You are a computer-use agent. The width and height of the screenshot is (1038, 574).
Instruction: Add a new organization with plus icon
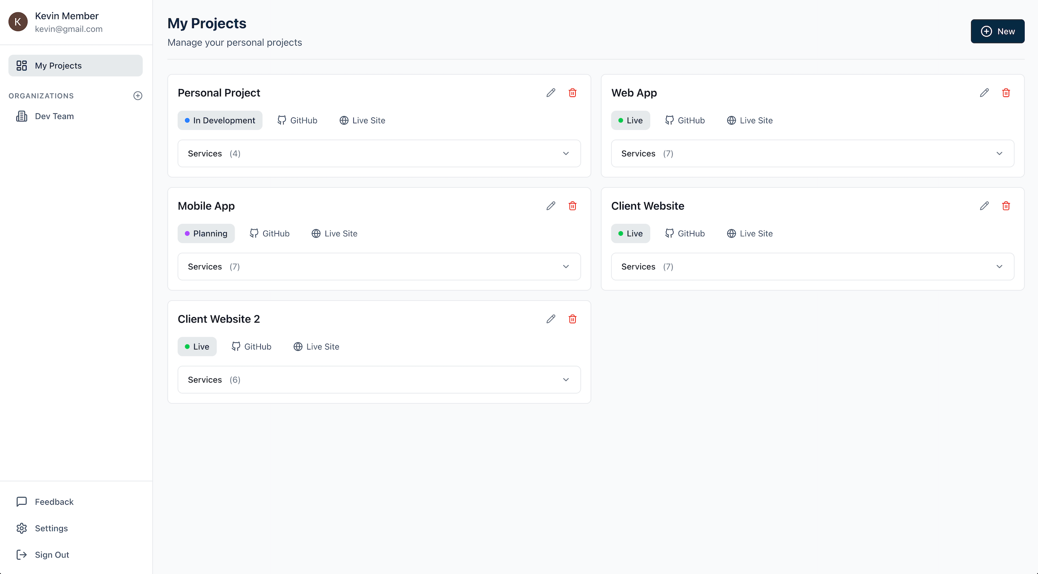[138, 96]
